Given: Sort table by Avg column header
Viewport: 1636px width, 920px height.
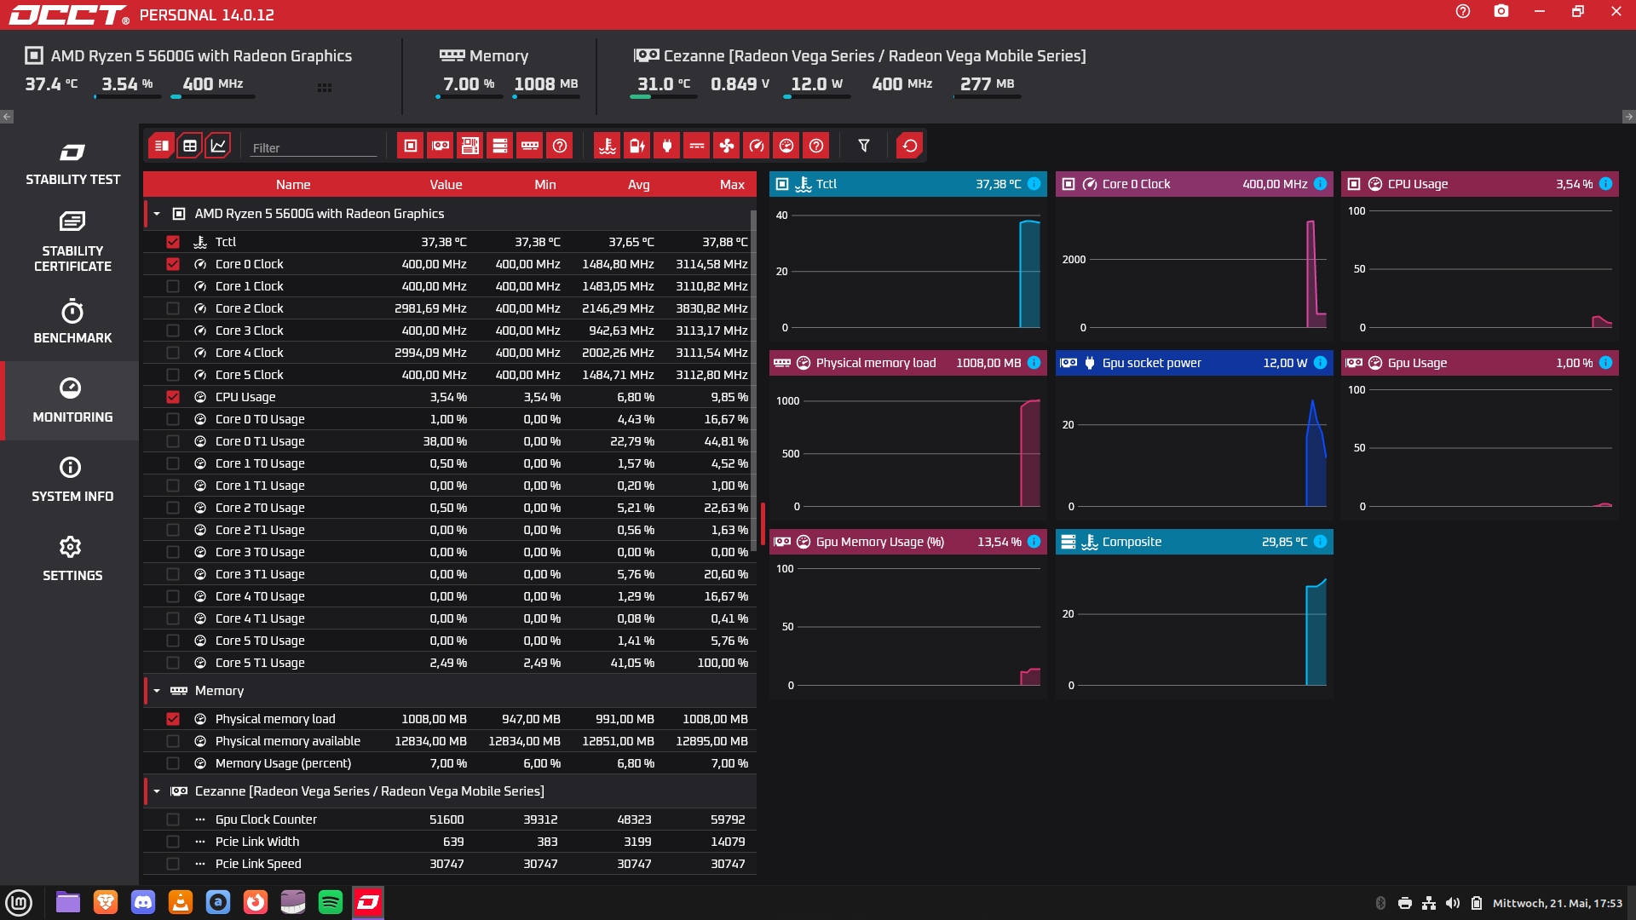Looking at the screenshot, I should click(x=639, y=185).
